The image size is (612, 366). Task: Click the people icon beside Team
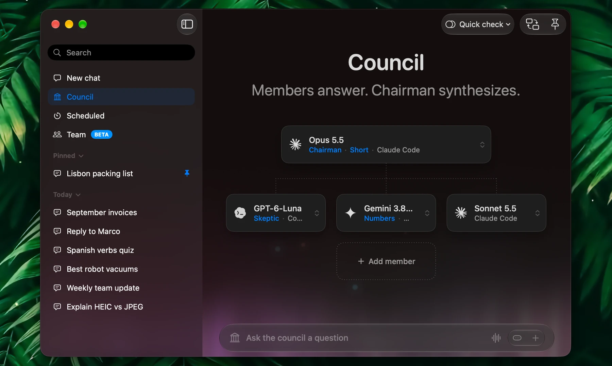(x=57, y=135)
